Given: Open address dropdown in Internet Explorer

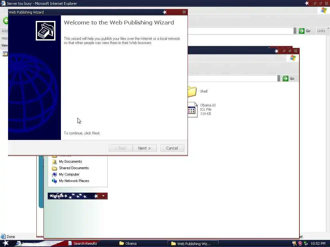Looking at the screenshot, I should tap(295, 31).
